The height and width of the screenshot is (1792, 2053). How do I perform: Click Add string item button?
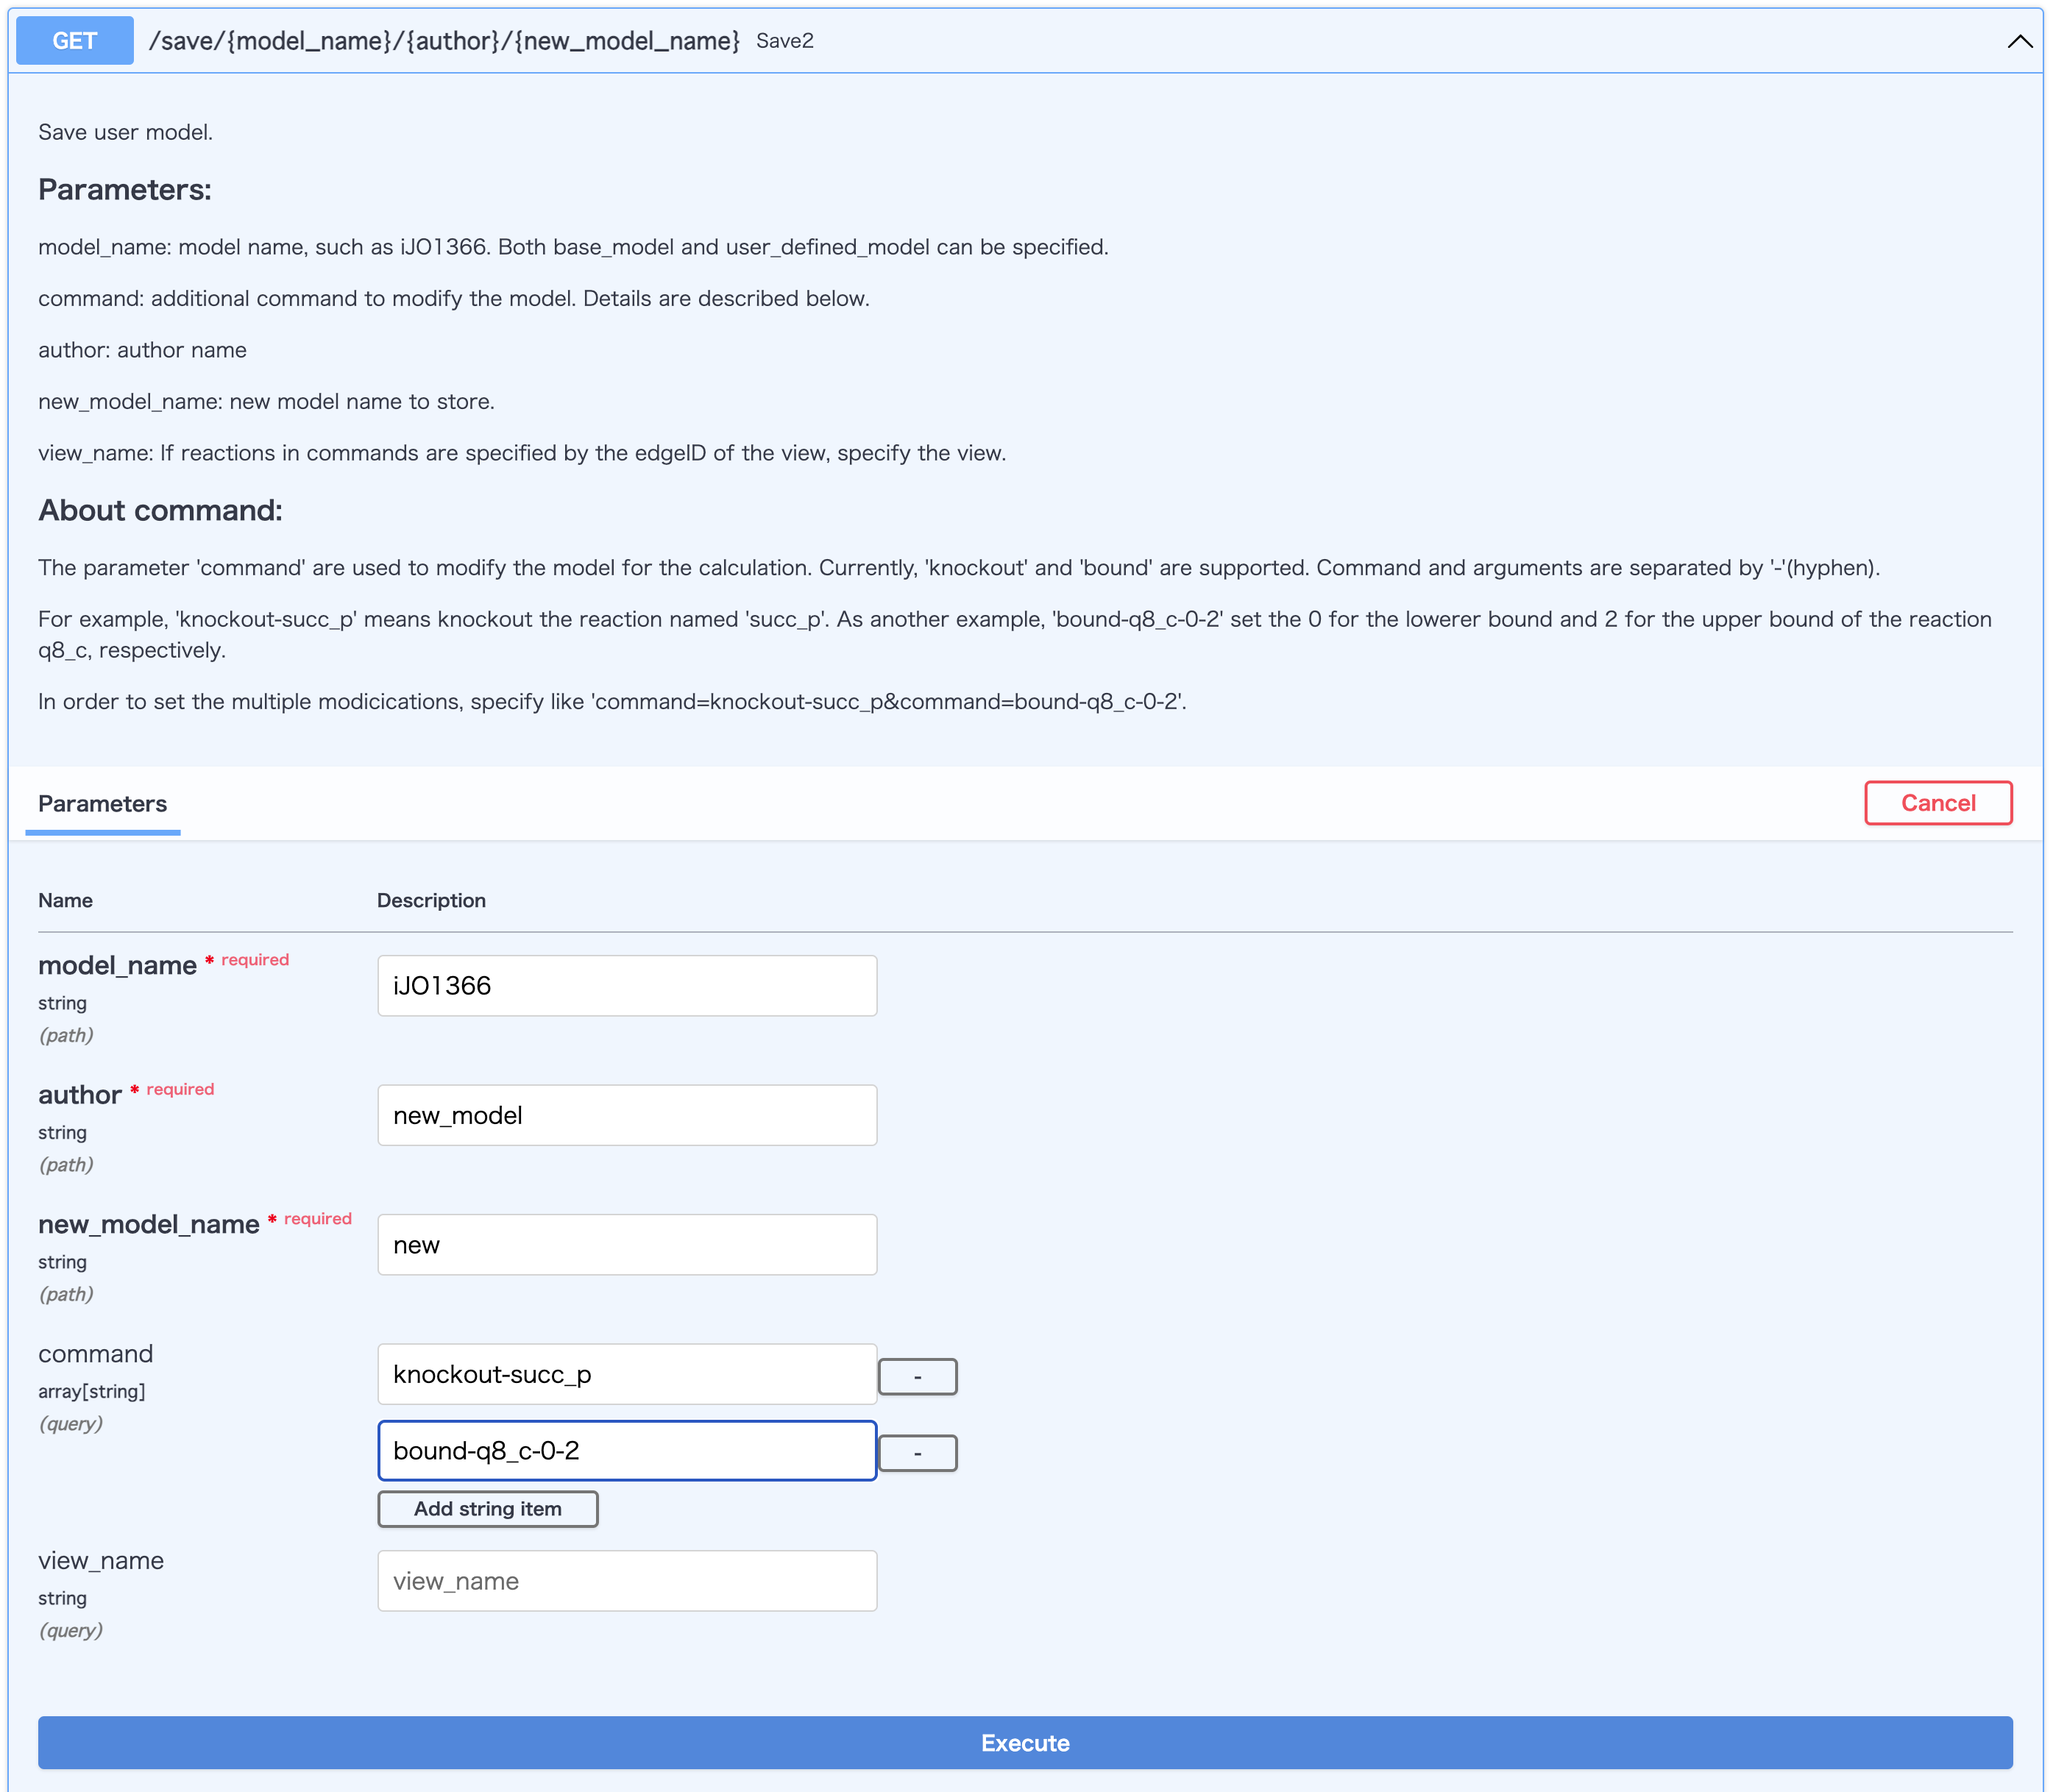[x=487, y=1509]
